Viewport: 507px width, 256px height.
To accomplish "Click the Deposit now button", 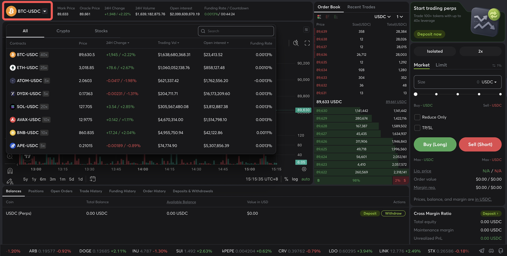I will tap(429, 34).
